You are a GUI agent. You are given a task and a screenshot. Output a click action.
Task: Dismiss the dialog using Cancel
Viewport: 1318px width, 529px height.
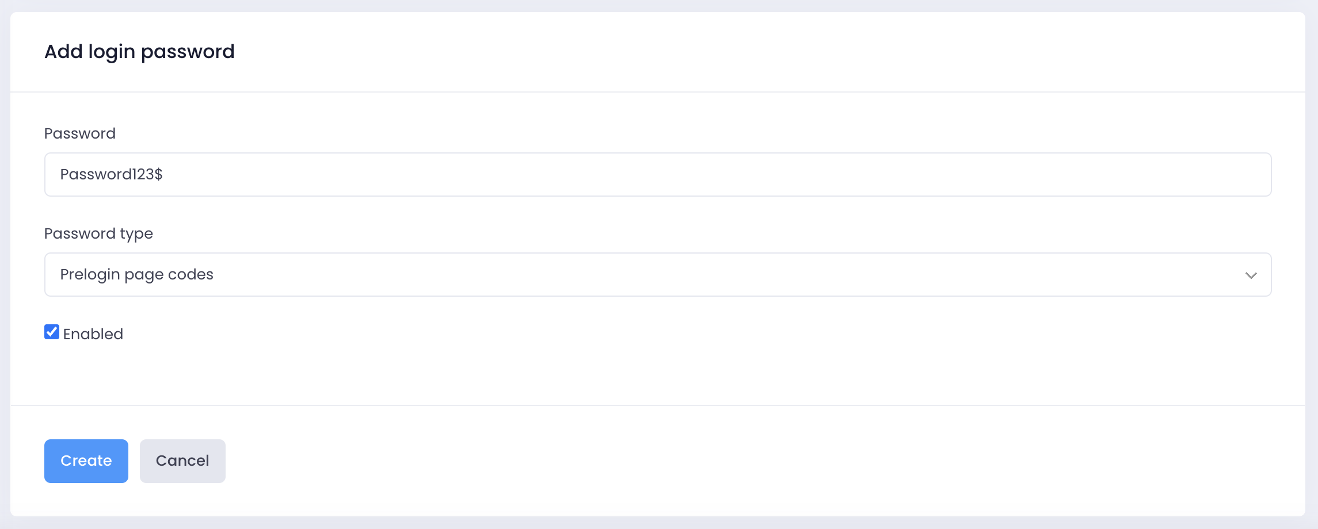(182, 461)
